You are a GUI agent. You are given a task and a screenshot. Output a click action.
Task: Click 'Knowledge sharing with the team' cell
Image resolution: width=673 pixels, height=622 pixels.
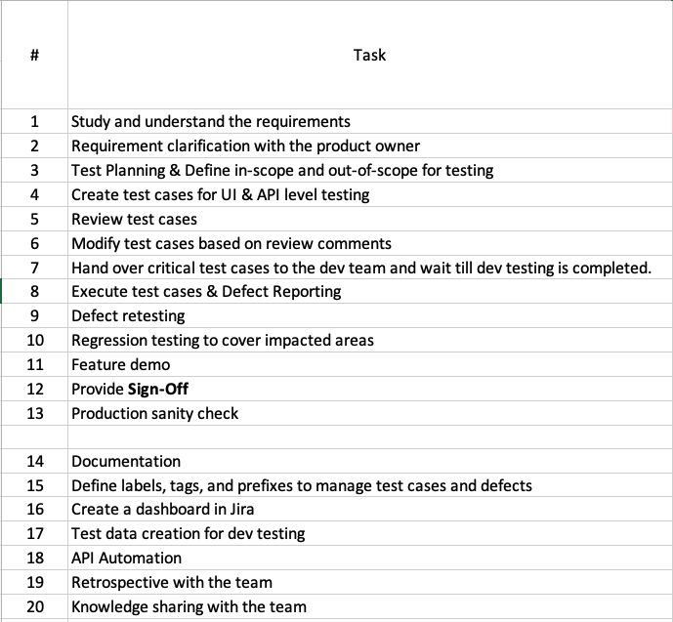[x=370, y=607]
